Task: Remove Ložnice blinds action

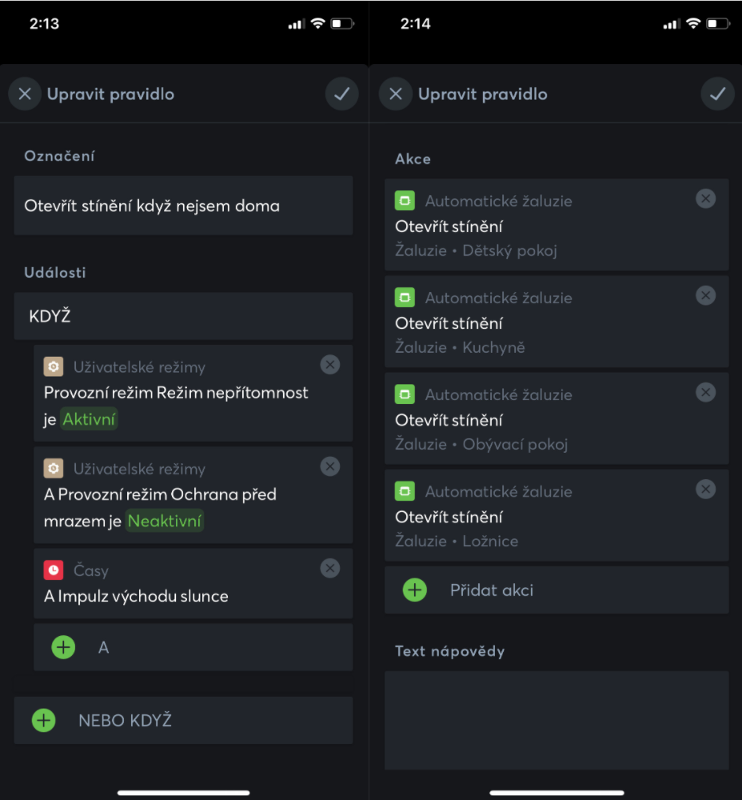Action: [705, 489]
